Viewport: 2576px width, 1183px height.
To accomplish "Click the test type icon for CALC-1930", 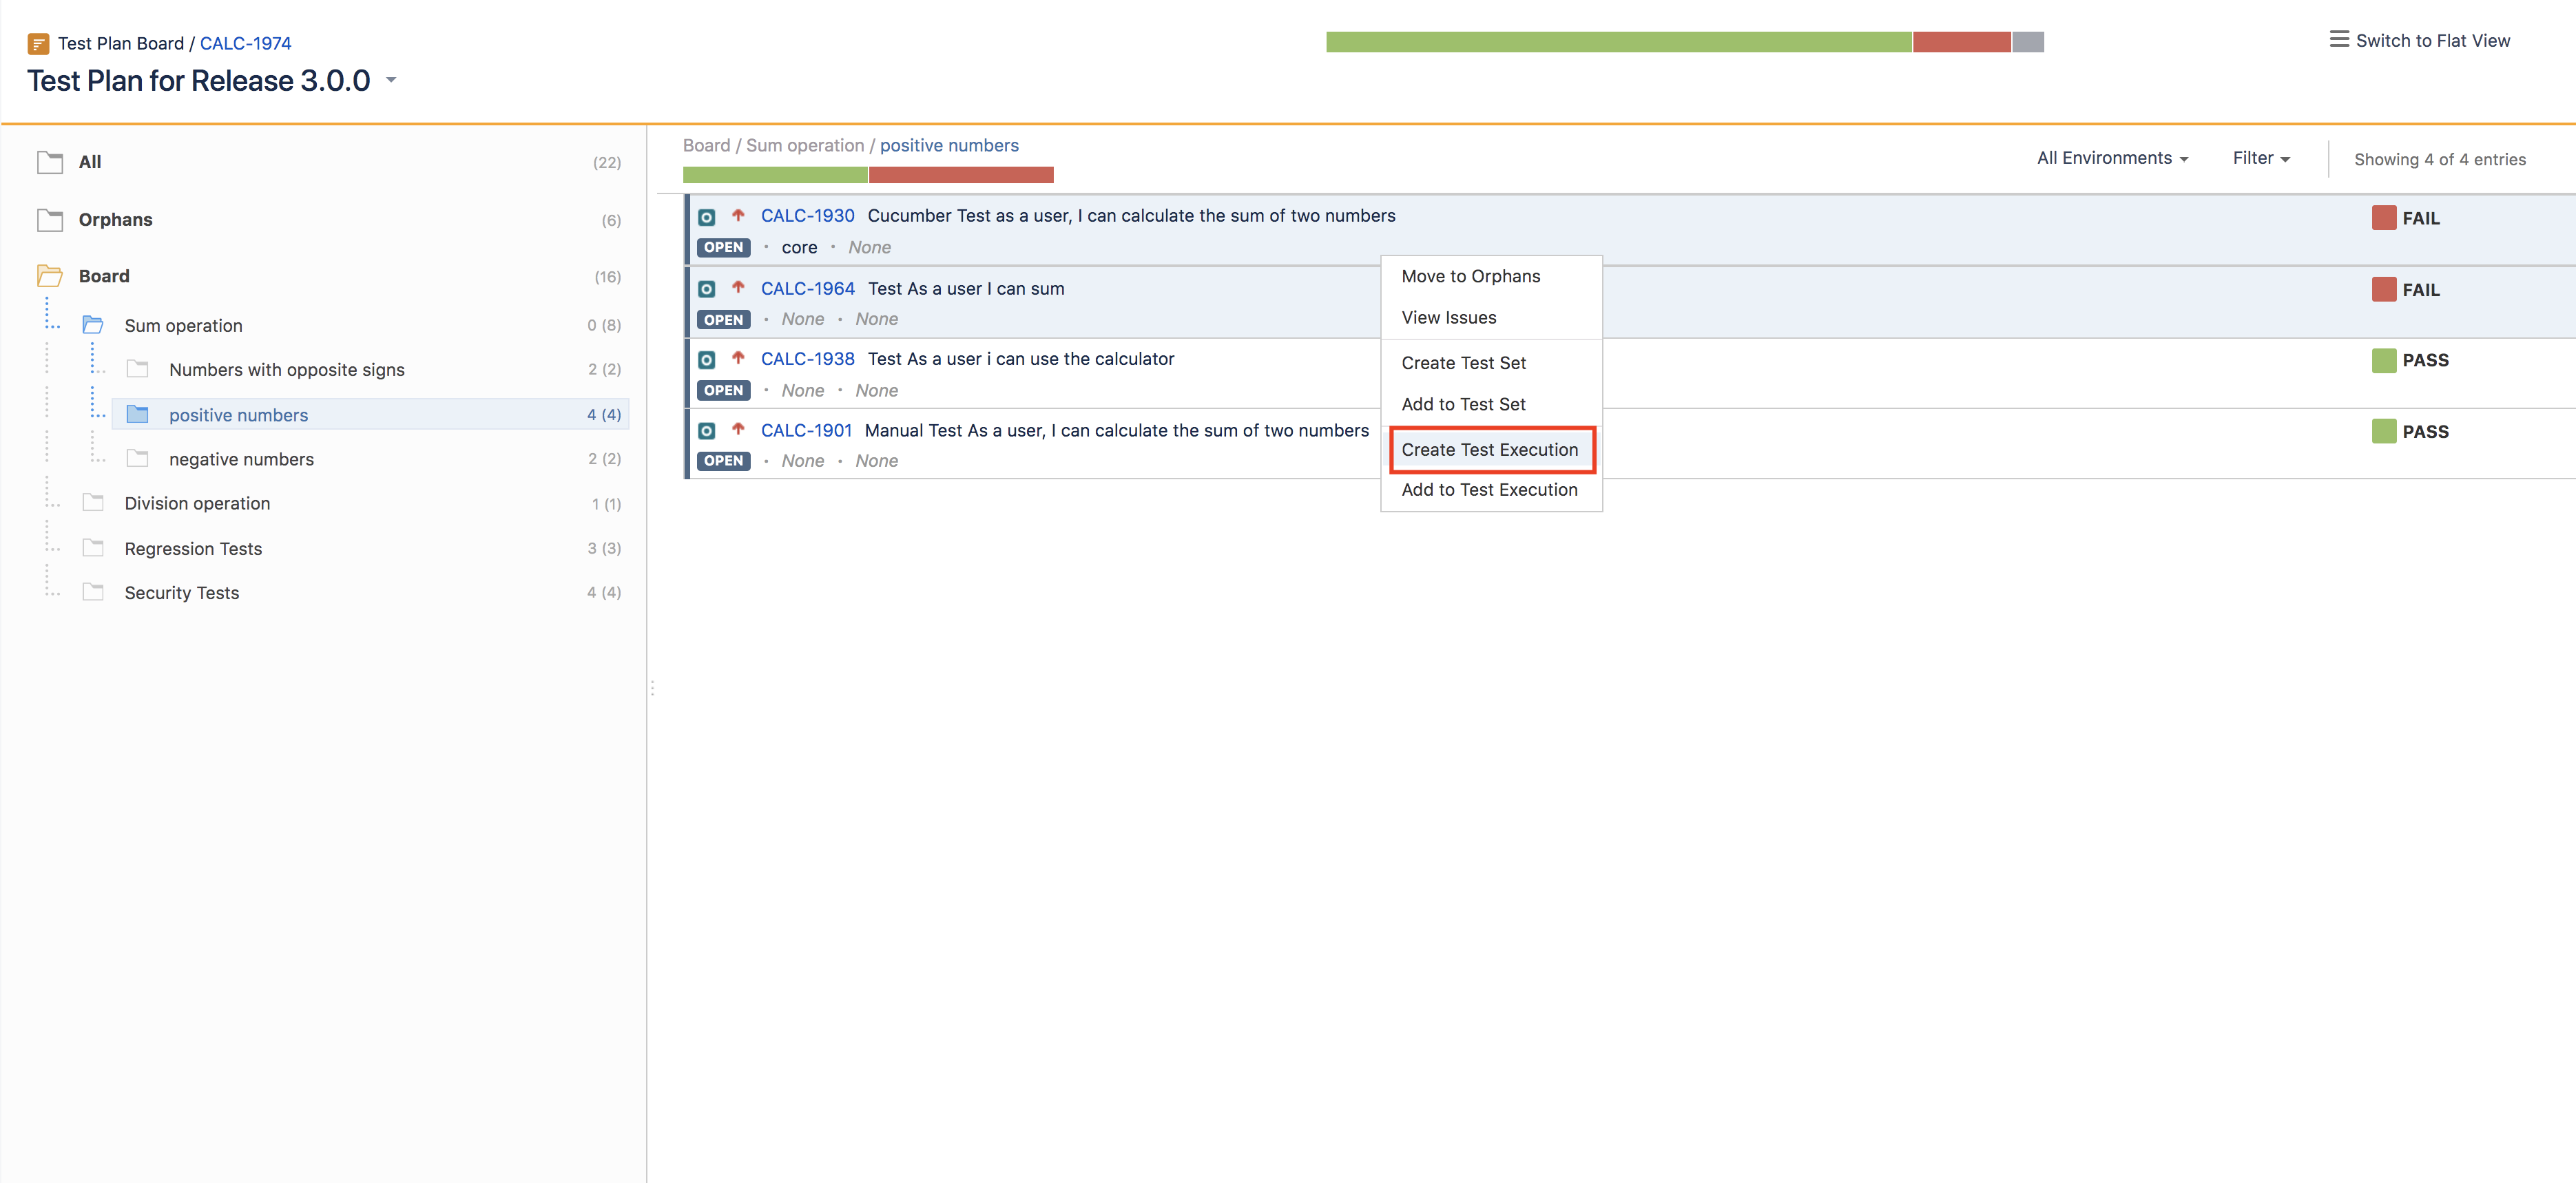I will (706, 217).
